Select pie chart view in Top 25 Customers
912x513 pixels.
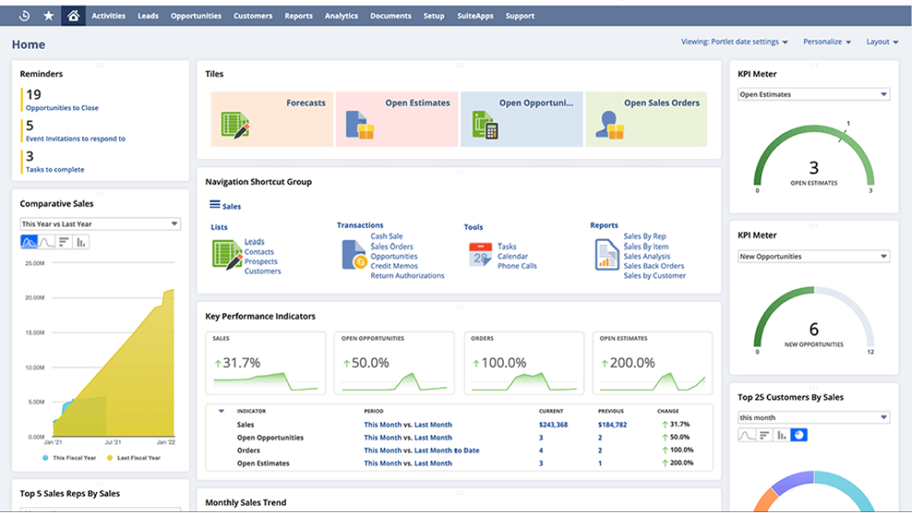799,435
